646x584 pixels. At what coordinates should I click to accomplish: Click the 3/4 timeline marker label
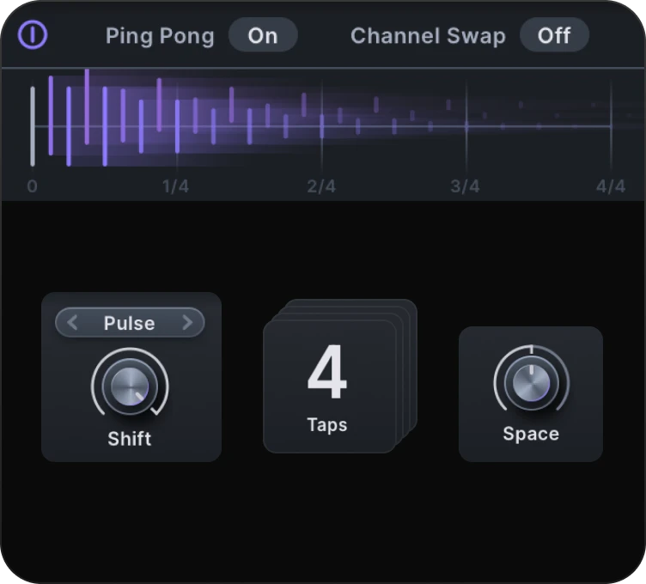coord(465,186)
